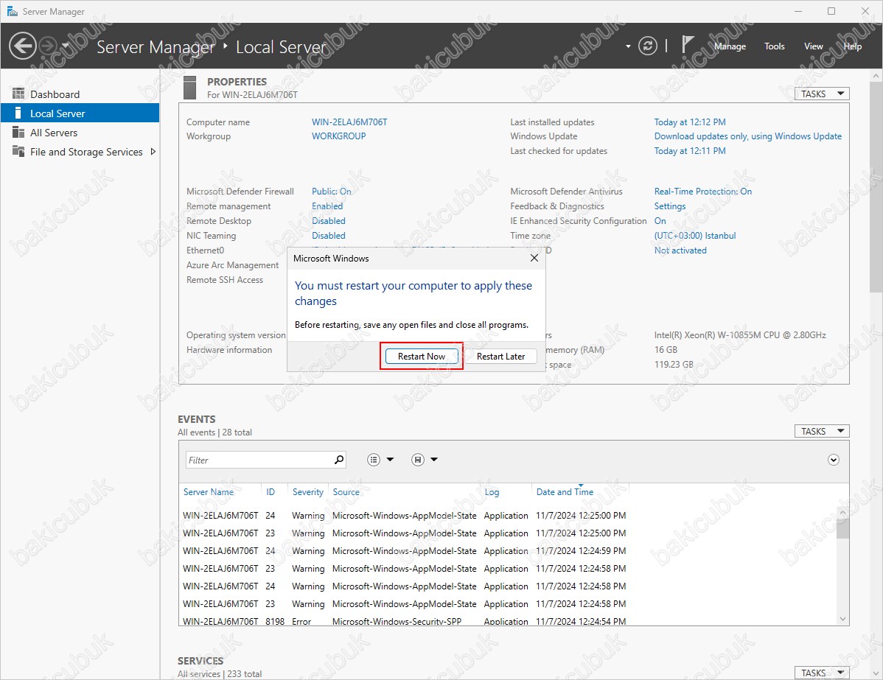Close the Microsoft Windows restart dialog
Image resolution: width=883 pixels, height=680 pixels.
(534, 258)
